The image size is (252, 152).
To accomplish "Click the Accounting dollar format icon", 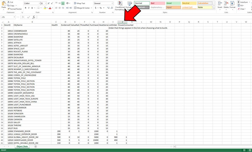I will coord(96,8).
